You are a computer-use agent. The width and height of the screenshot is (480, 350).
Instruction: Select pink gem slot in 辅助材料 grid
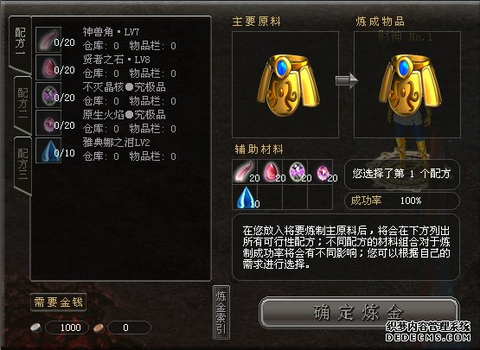320,172
